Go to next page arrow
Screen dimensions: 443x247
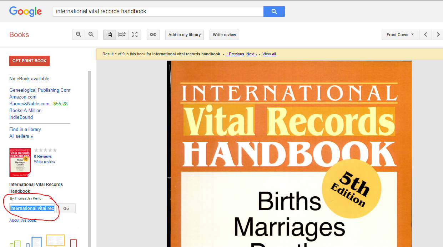(x=438, y=35)
